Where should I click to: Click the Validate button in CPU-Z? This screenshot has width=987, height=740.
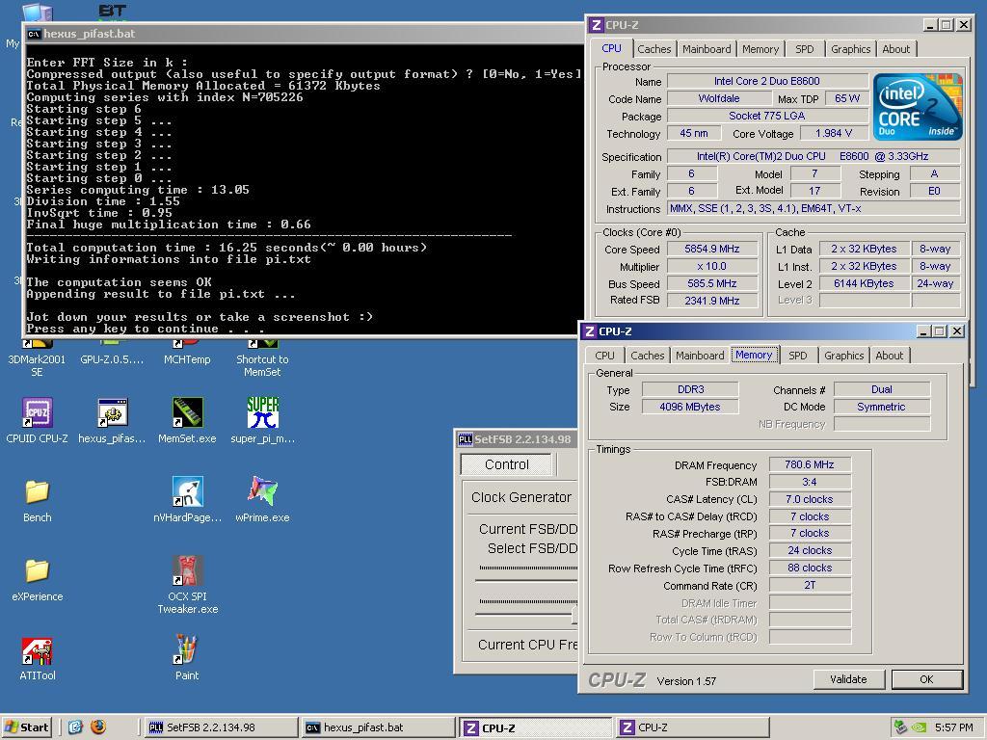coord(848,679)
